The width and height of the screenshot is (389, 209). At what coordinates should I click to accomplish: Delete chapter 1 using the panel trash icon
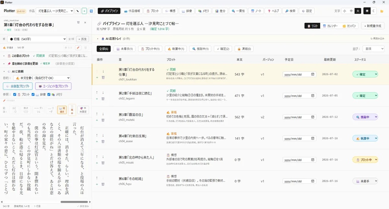78,22
